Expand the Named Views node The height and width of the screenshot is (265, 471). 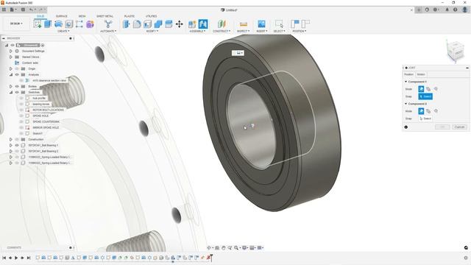(x=11, y=57)
